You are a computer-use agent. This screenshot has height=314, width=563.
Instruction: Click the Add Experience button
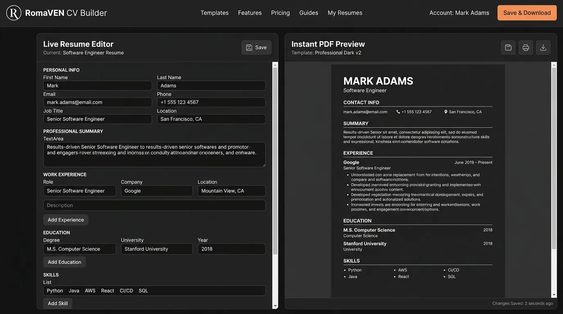[66, 220]
